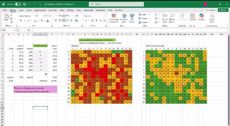The width and height of the screenshot is (230, 126).
Task: Click the red Font Color swatch
Action: (48, 21)
